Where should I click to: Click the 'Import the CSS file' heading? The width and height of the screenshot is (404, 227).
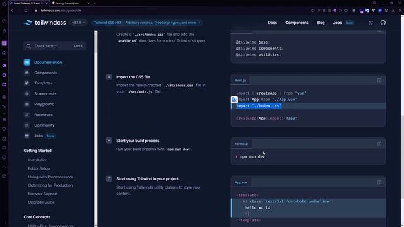coord(133,77)
